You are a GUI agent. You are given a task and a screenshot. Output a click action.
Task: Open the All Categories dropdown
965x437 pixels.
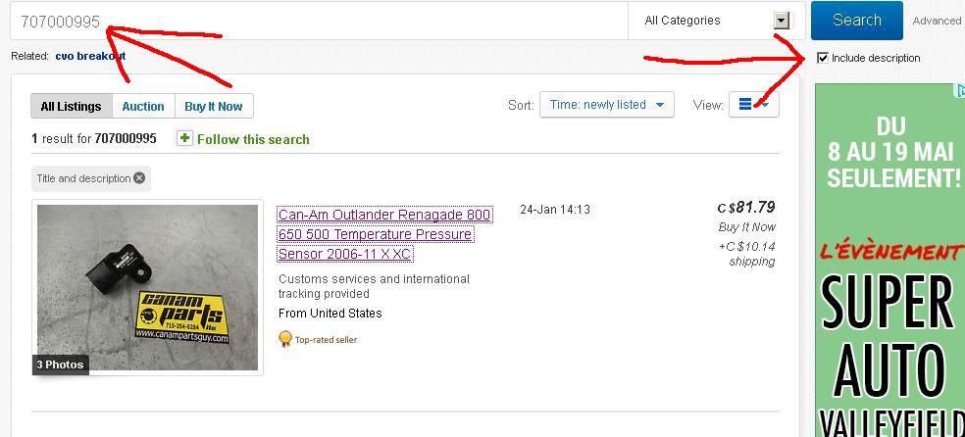(x=716, y=21)
